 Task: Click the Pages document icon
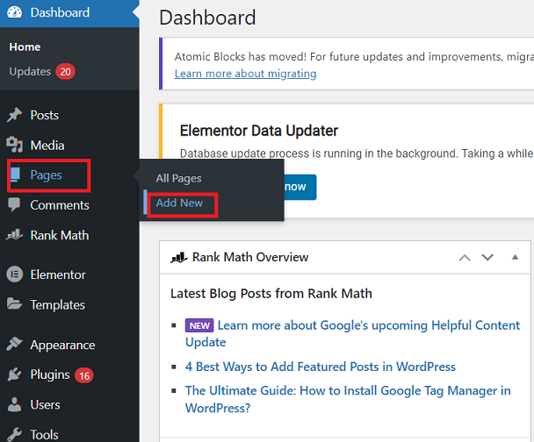[15, 175]
